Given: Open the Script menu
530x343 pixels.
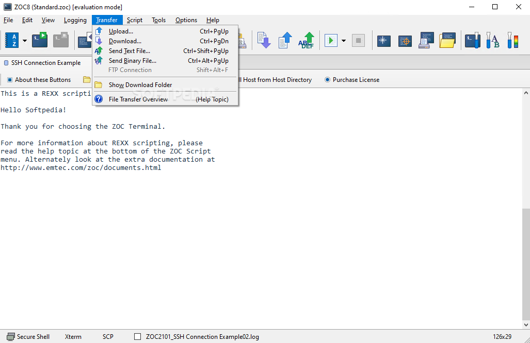Looking at the screenshot, I should point(135,20).
